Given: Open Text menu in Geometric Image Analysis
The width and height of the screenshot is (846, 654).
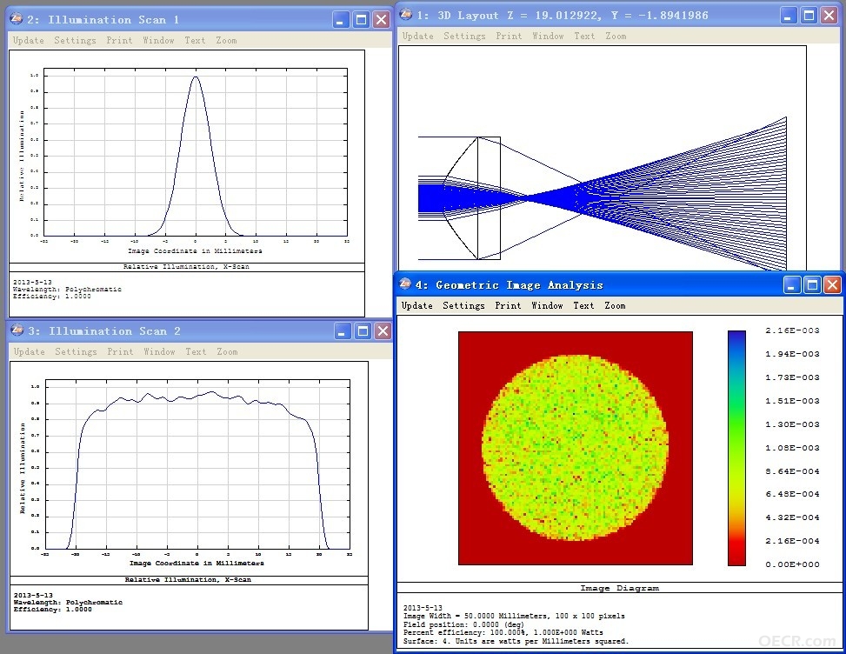Looking at the screenshot, I should pyautogui.click(x=583, y=305).
